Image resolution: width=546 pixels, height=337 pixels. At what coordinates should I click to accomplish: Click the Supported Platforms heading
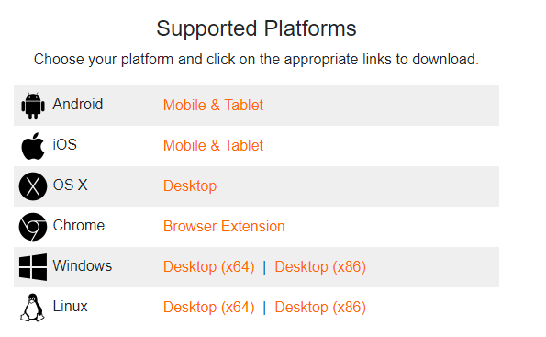256,28
